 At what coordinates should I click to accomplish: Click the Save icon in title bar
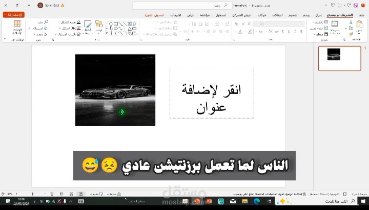(x=356, y=6)
